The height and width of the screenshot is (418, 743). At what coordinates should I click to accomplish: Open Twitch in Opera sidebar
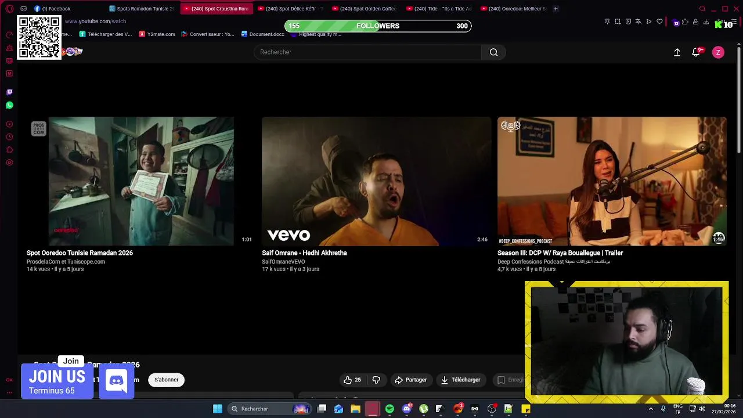(9, 92)
